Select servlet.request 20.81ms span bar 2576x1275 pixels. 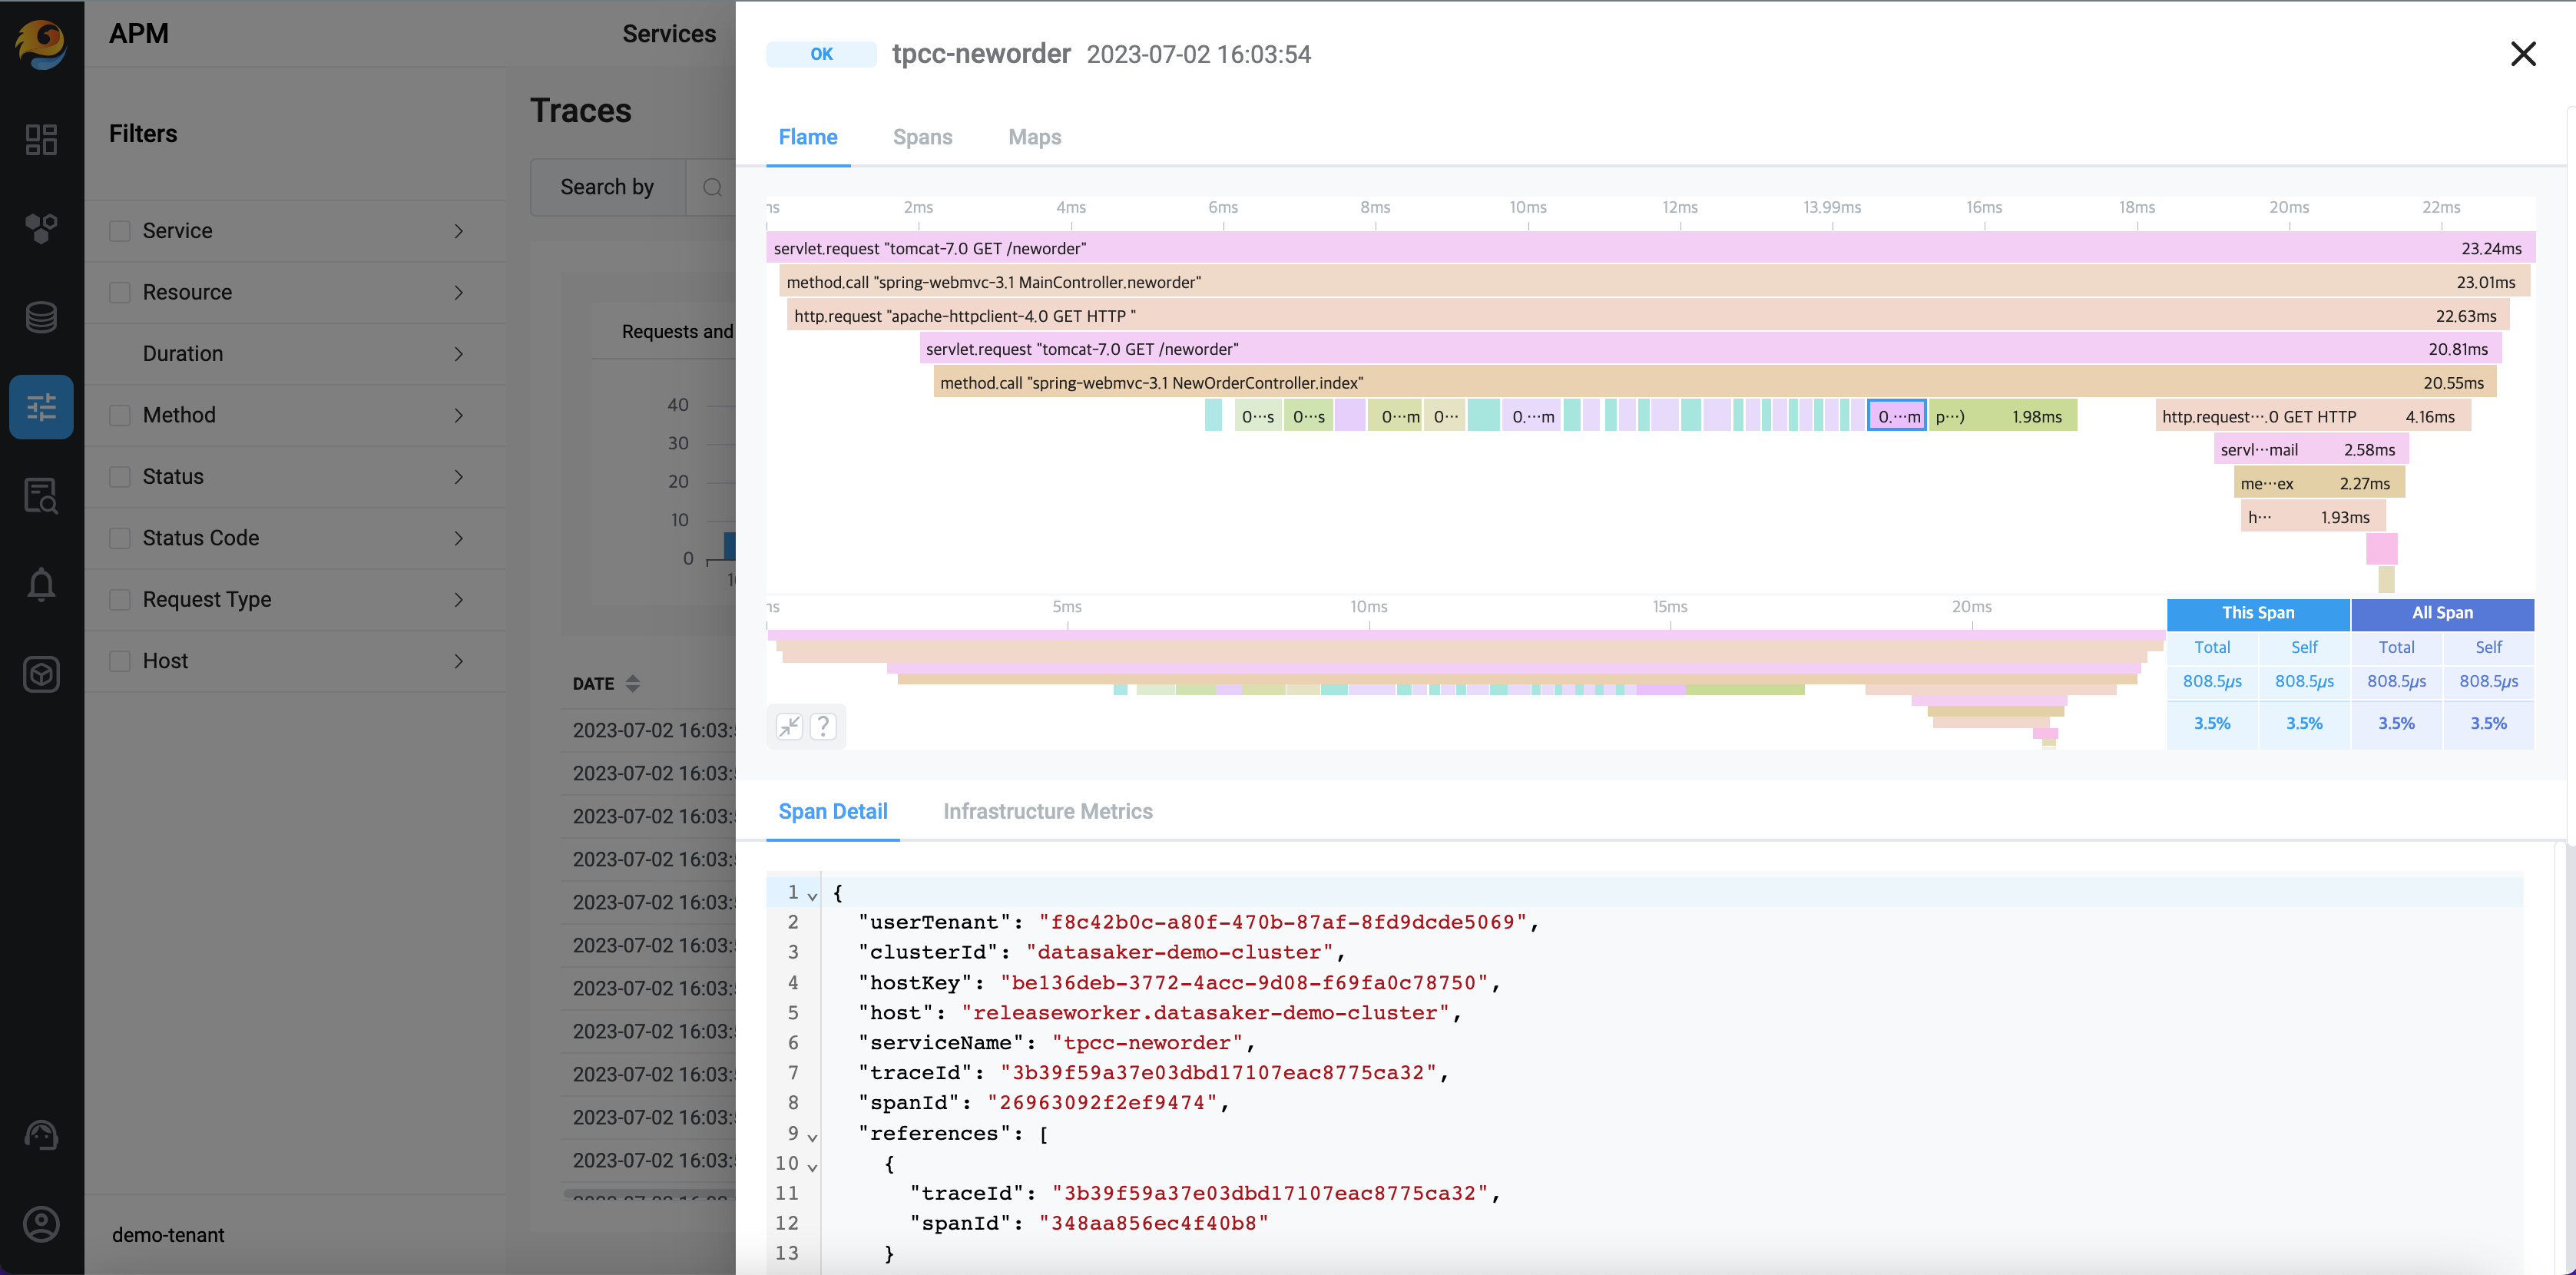(x=1710, y=349)
